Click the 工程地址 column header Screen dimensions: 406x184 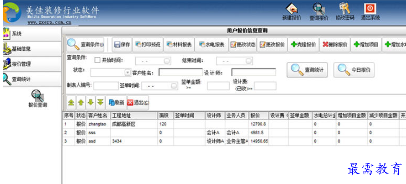[x=134, y=115]
